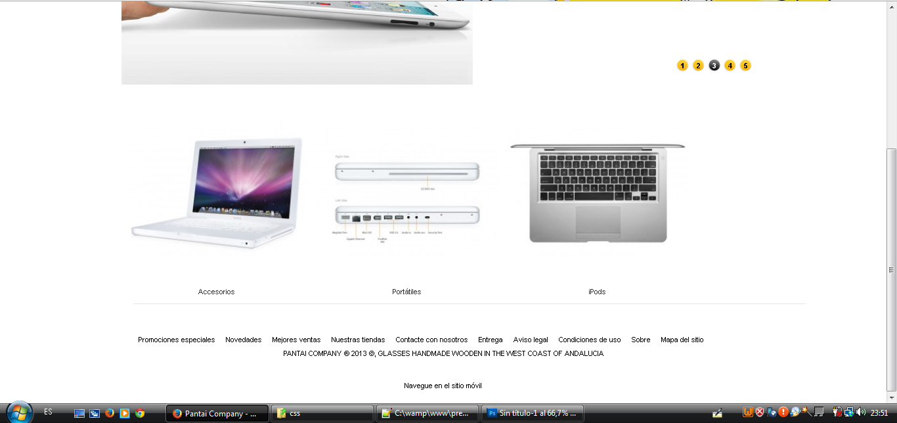Open the Accesorios category link
This screenshot has width=897, height=423.
216,292
